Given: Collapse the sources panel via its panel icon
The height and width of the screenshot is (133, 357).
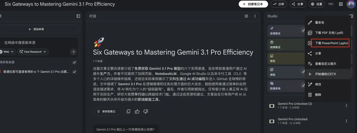Looking at the screenshot, I should click(x=78, y=16).
